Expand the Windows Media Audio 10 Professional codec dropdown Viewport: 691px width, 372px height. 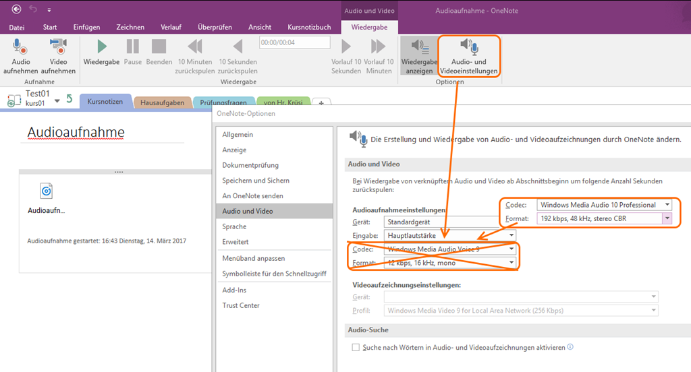[x=667, y=205]
